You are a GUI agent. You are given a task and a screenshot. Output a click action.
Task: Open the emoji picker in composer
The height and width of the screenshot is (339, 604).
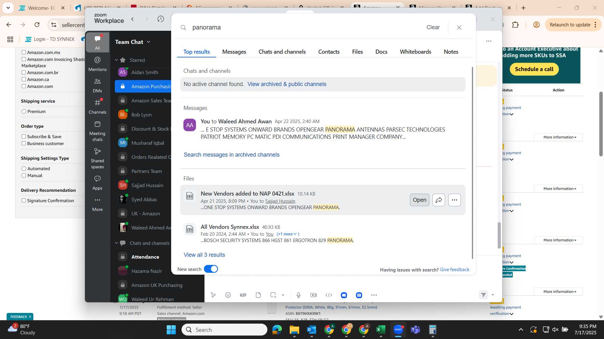228,295
